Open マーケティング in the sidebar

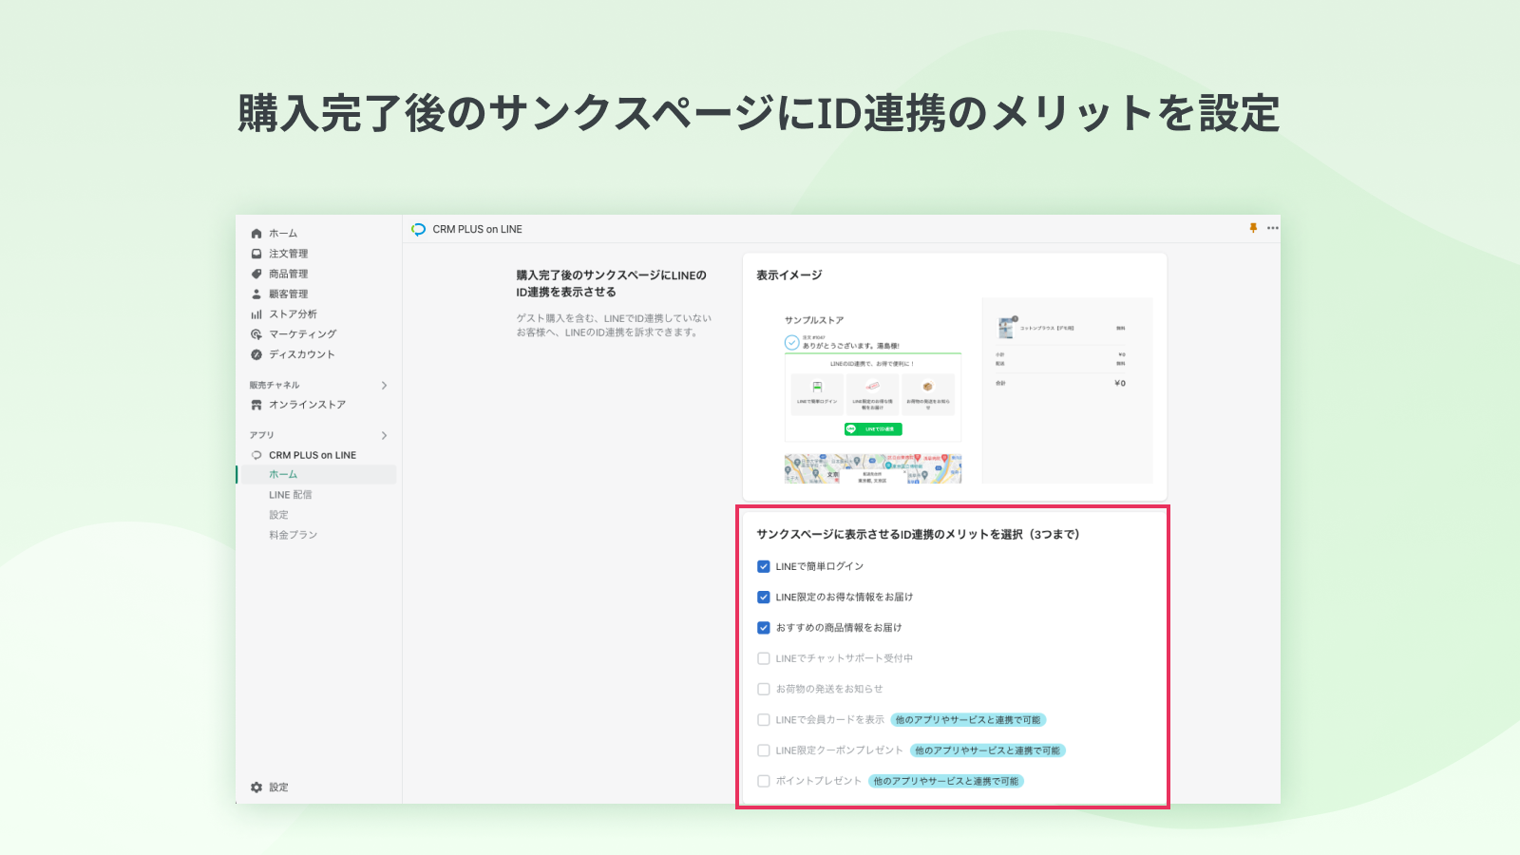[303, 334]
